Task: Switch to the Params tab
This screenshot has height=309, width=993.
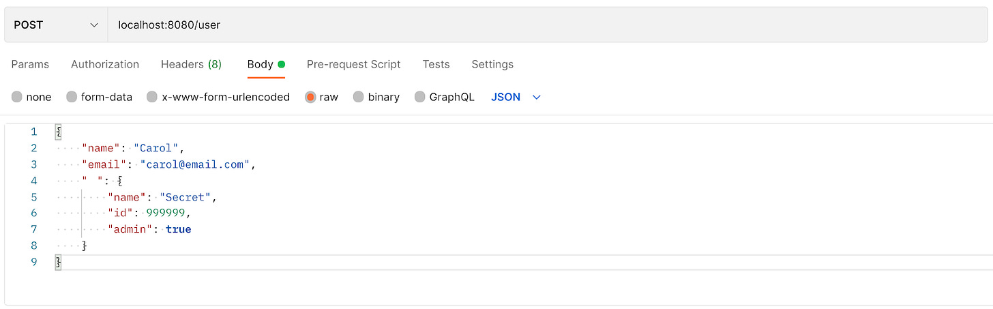Action: pyautogui.click(x=30, y=64)
